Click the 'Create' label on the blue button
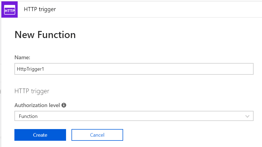 (x=40, y=135)
